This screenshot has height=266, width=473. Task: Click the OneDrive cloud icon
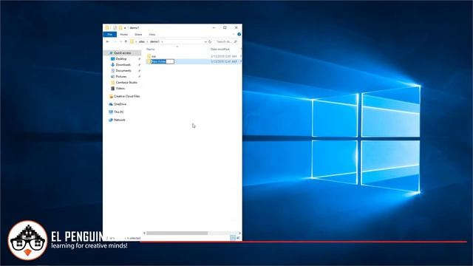[x=111, y=104]
